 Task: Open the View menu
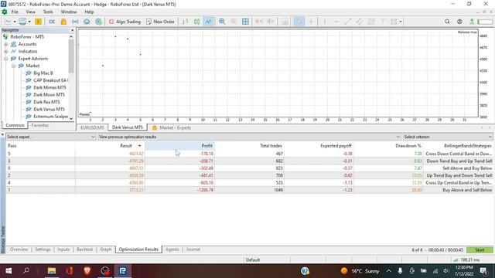[x=30, y=12]
